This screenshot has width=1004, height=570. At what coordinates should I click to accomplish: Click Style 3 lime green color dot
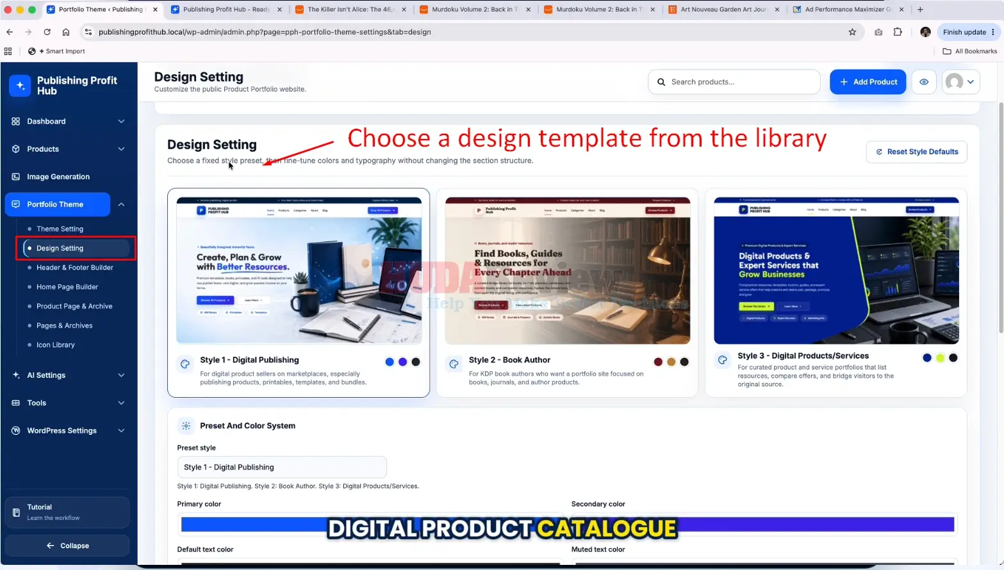[940, 358]
